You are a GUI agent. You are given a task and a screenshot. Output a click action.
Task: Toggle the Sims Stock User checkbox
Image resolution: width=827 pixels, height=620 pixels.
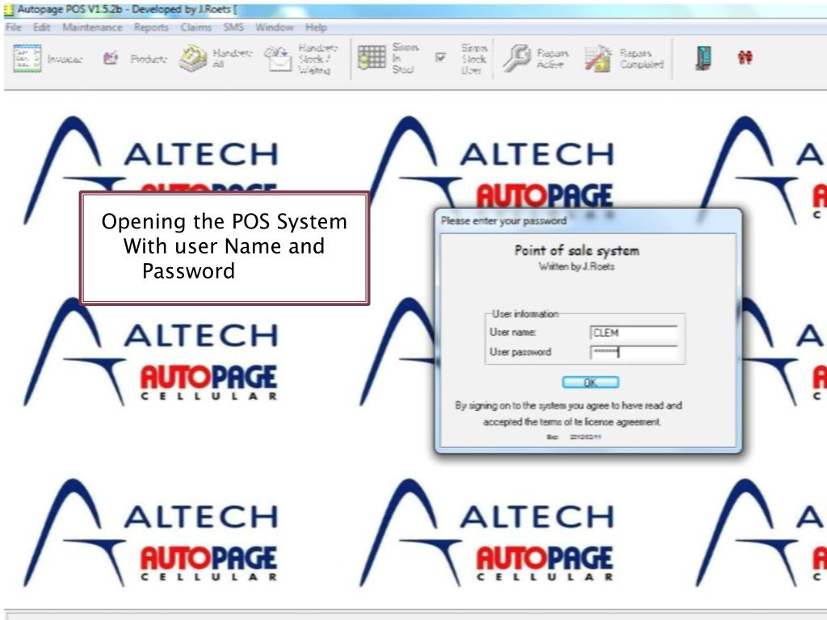[440, 57]
